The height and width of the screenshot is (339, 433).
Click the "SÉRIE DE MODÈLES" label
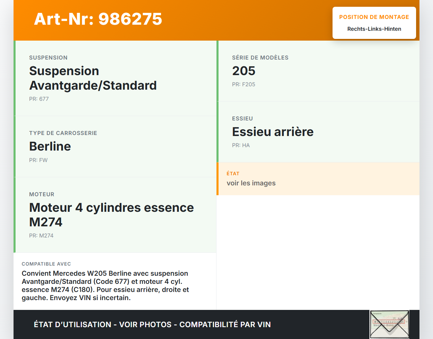pos(260,58)
